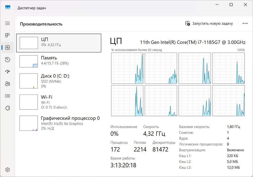Click the bottom-right logical processor graph
Image resolution: width=253 pixels, height=177 pixels.
pos(228,100)
